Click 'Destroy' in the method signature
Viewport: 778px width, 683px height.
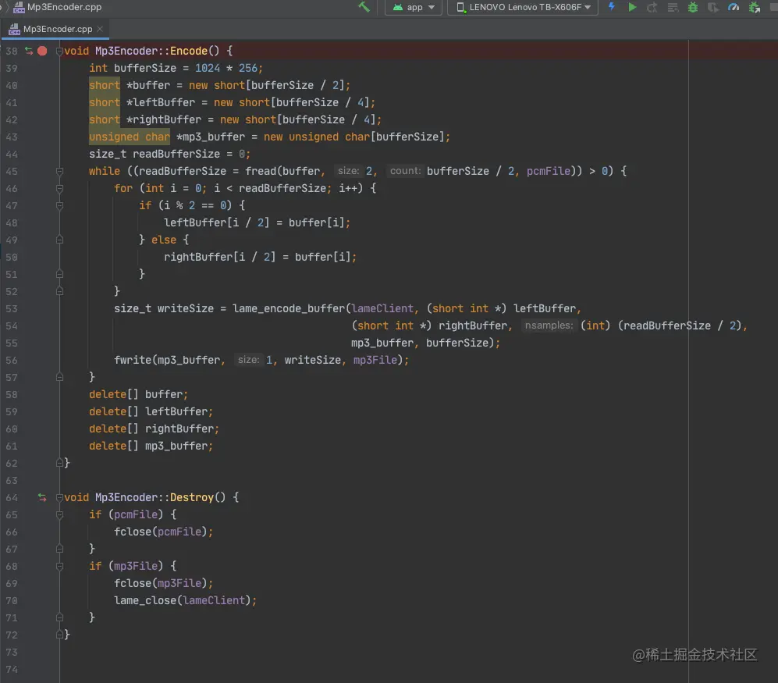click(x=191, y=497)
